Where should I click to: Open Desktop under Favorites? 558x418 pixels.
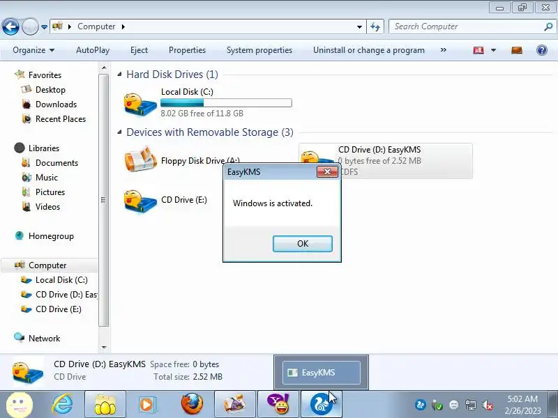coord(50,90)
